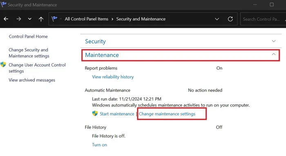Maximize the Security and Maintenance window
This screenshot has width=286, height=156.
pos(272,5)
